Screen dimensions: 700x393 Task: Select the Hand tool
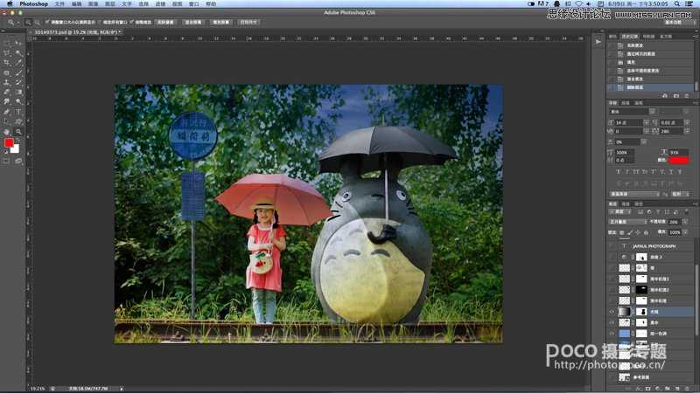point(6,132)
